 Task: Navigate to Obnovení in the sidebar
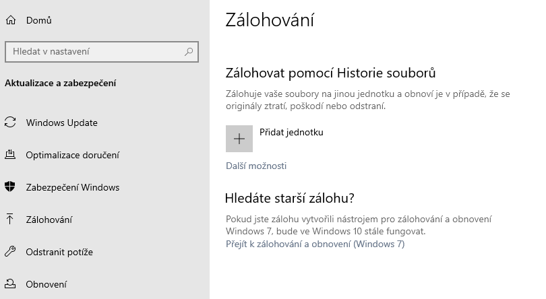(46, 284)
